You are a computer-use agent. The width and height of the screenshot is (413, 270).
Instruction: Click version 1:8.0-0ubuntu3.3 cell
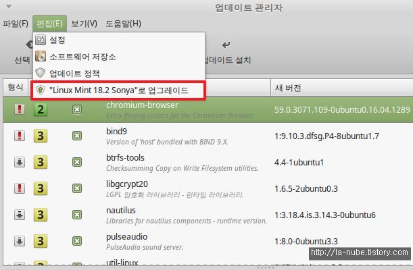tap(306, 242)
